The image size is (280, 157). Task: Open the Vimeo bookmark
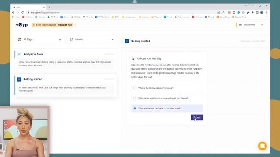click(x=168, y=17)
